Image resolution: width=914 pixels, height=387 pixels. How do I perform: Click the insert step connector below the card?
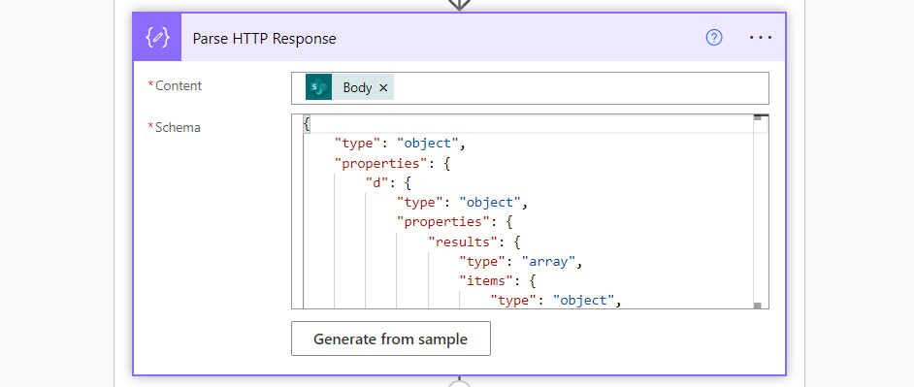(x=459, y=383)
